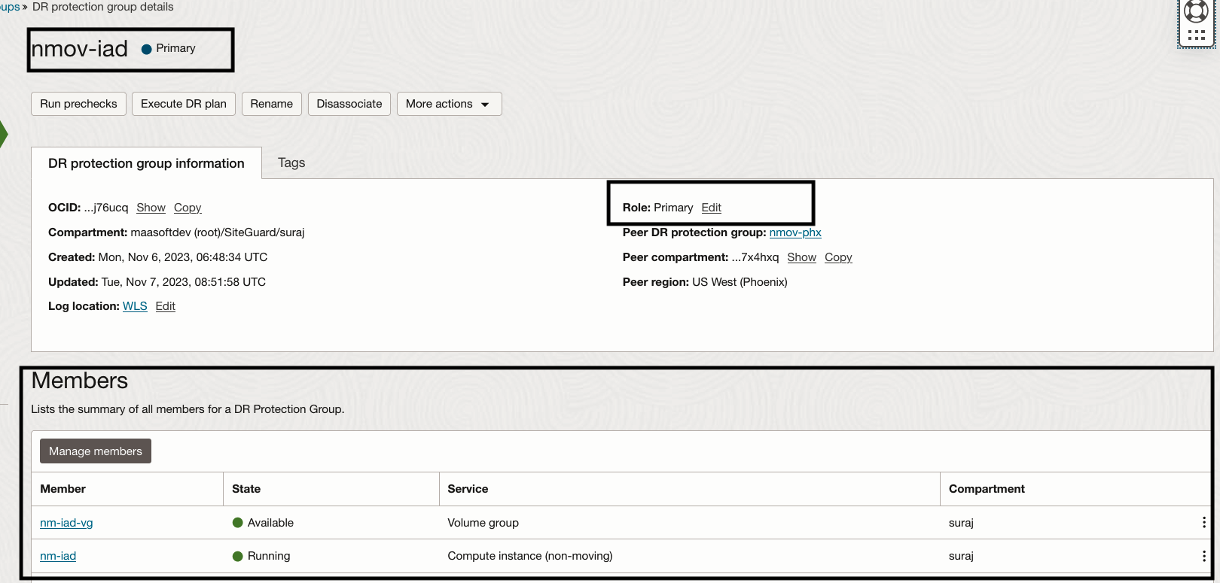Click the Run prechecks button

(x=78, y=104)
